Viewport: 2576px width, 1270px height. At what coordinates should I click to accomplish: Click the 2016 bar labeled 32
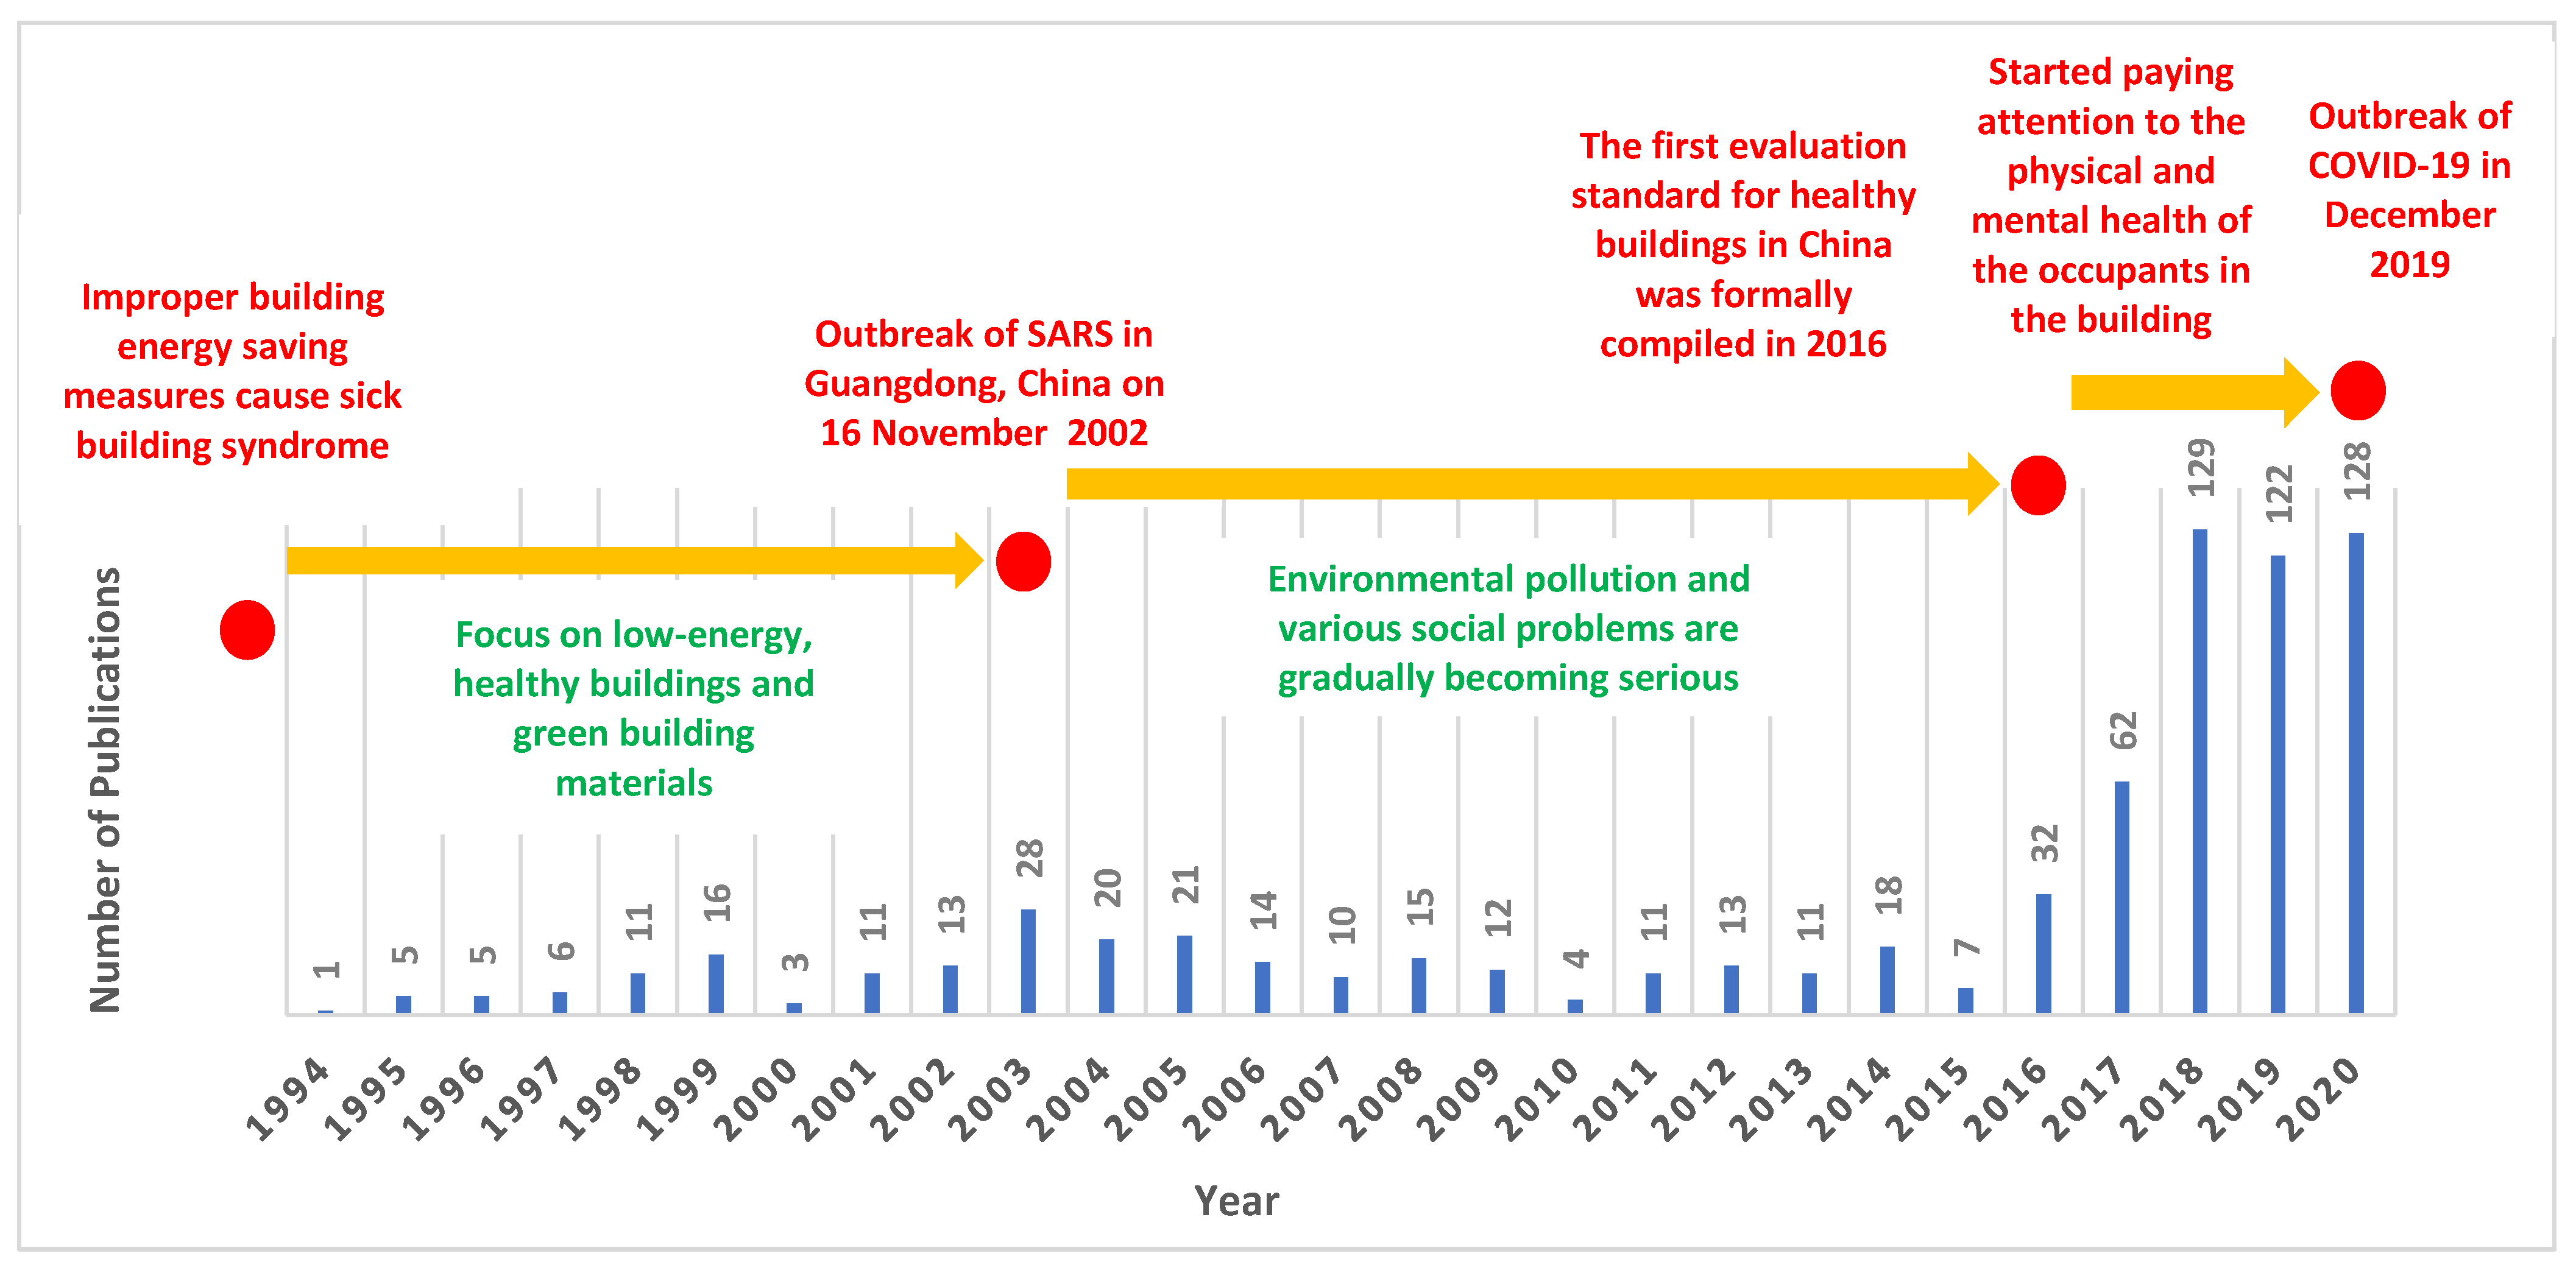[x=2044, y=953]
